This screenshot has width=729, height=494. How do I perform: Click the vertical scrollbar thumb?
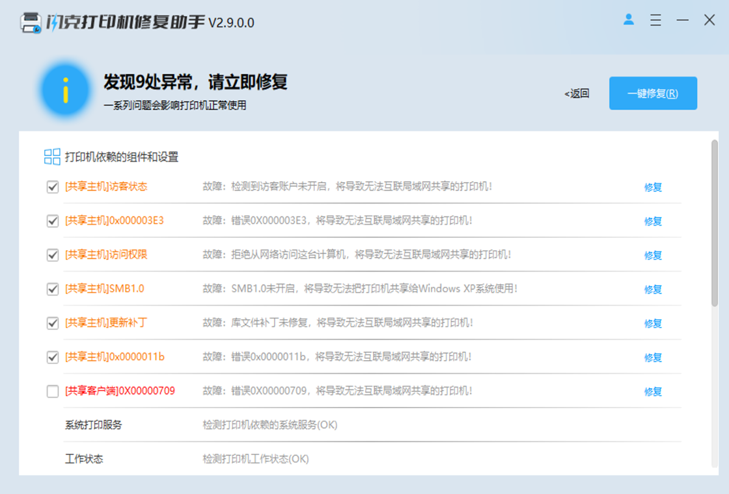tap(714, 221)
